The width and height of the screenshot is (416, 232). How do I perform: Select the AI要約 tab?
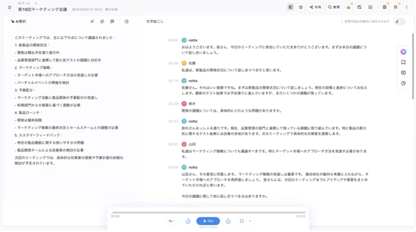(18, 21)
